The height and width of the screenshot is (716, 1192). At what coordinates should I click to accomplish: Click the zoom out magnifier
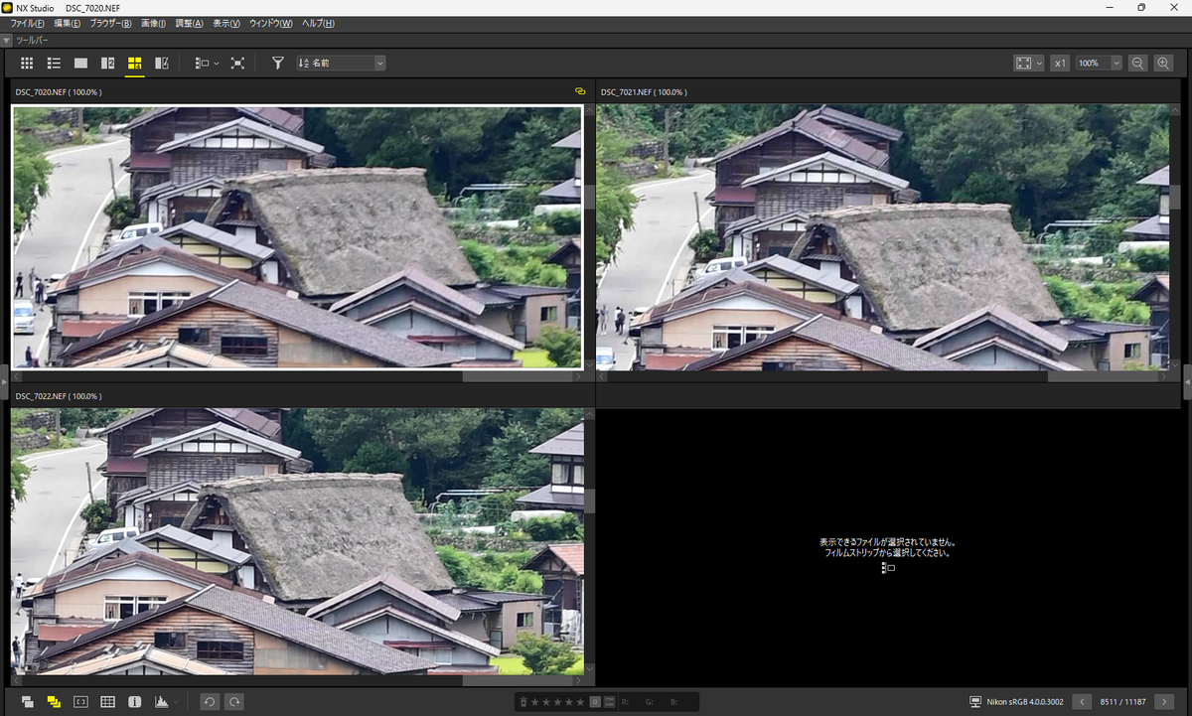[x=1138, y=63]
